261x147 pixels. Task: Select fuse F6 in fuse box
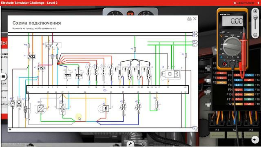point(237,75)
